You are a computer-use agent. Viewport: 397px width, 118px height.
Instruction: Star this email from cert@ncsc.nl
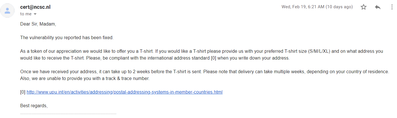coord(363,7)
